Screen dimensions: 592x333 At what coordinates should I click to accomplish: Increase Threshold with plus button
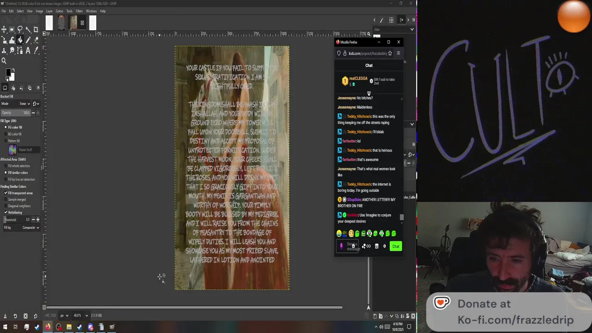pyautogui.click(x=38, y=220)
